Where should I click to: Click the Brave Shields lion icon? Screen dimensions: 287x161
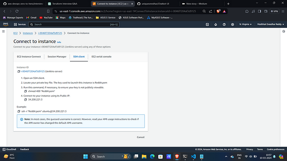[218, 11]
